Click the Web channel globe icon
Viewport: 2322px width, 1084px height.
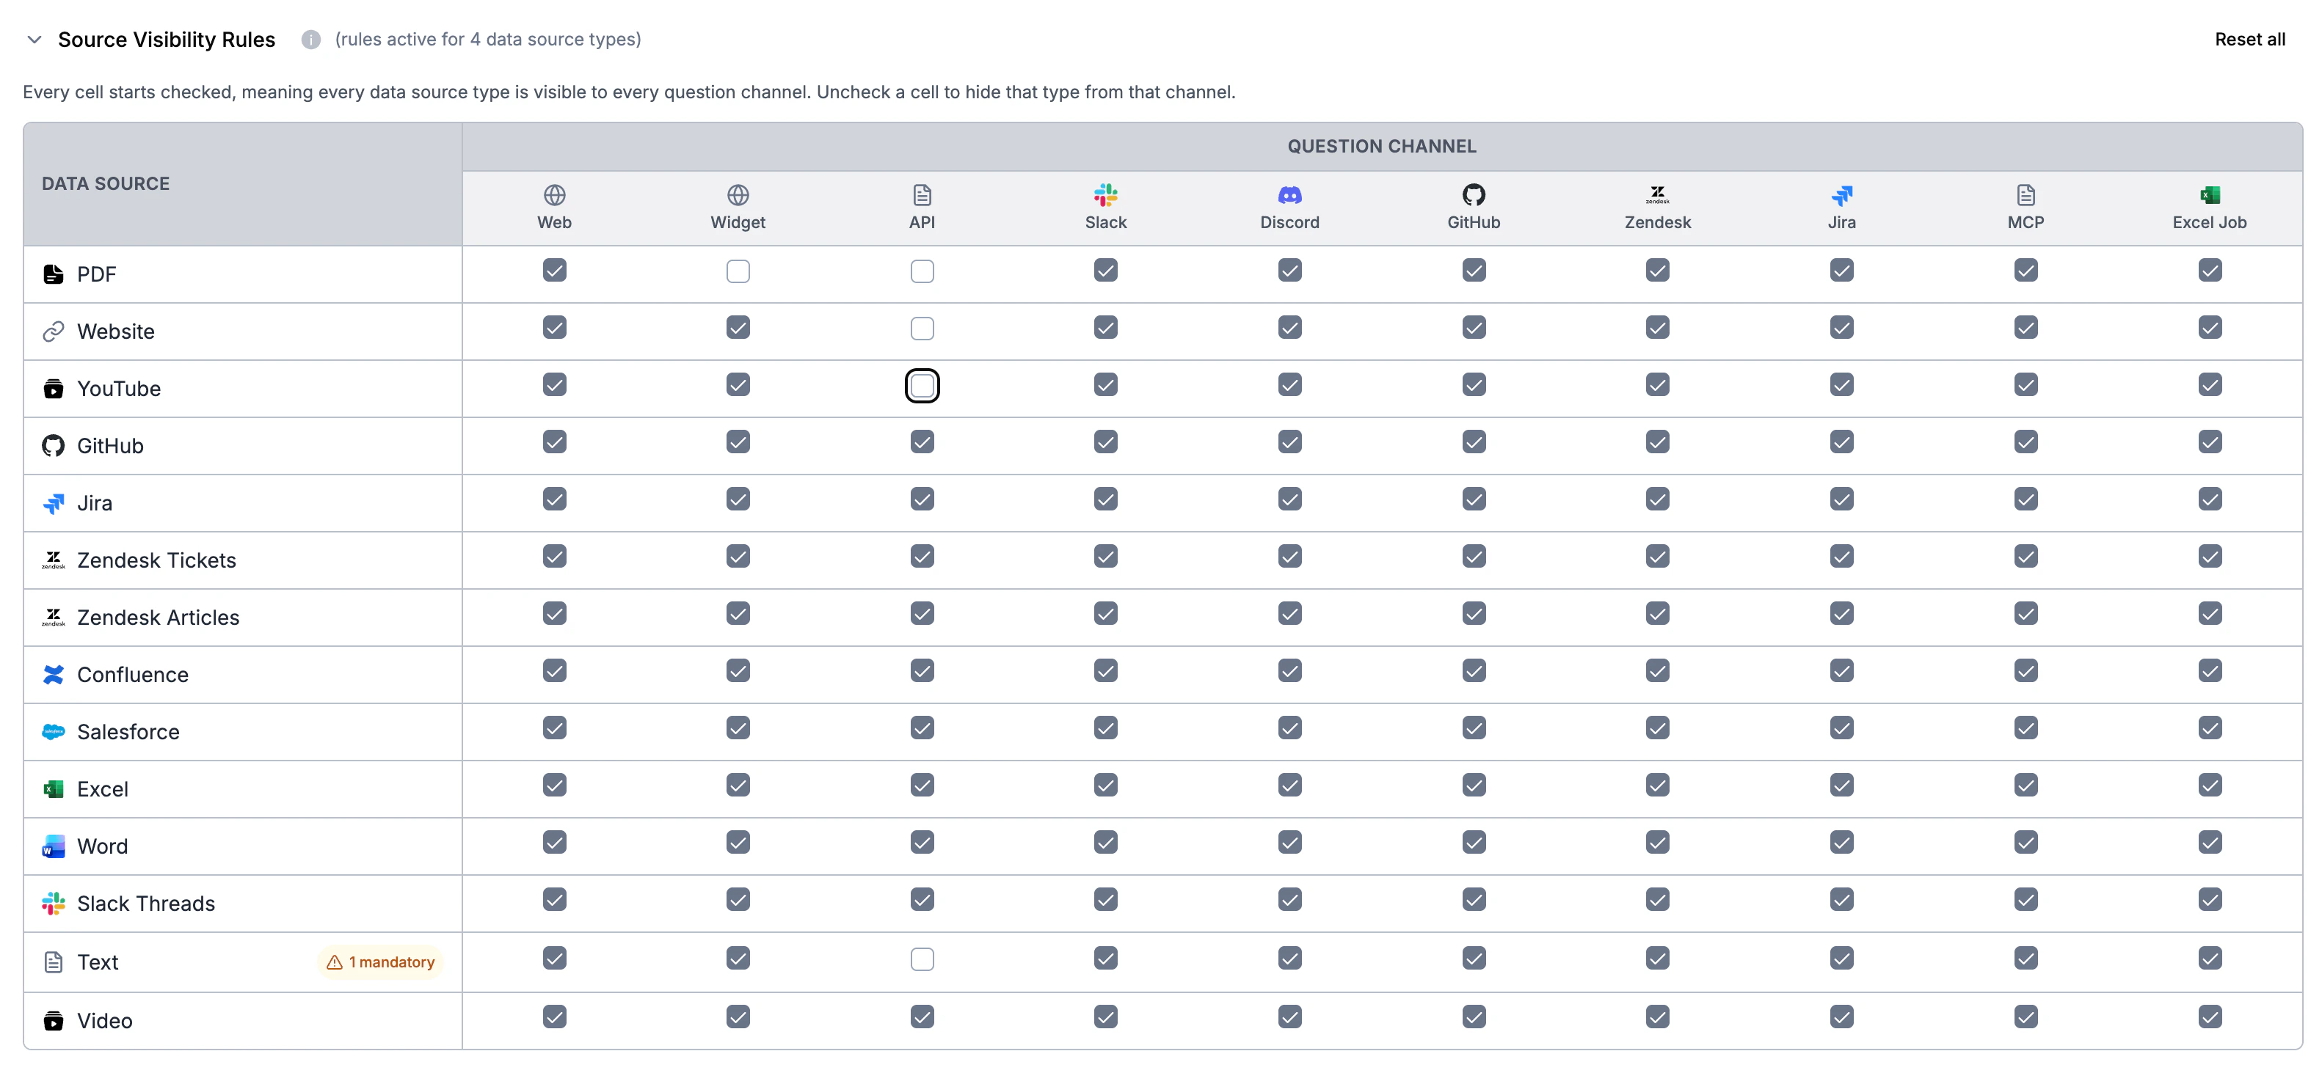[554, 194]
